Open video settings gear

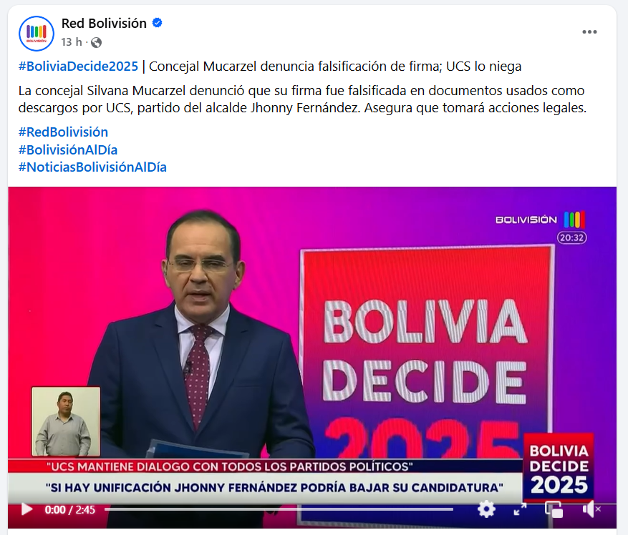(486, 509)
